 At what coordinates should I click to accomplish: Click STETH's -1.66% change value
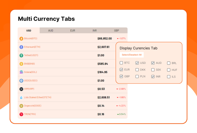[x=122, y=97]
